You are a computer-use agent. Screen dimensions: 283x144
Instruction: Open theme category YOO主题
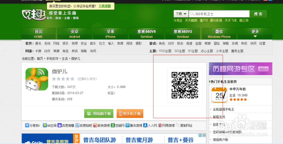pyautogui.click(x=165, y=51)
